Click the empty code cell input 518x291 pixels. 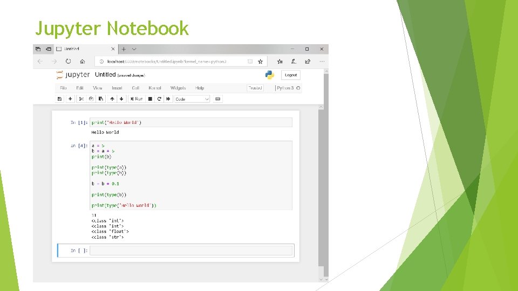click(x=191, y=251)
